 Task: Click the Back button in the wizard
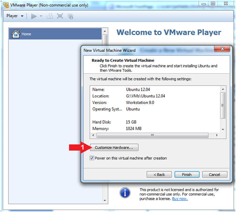coord(159,175)
